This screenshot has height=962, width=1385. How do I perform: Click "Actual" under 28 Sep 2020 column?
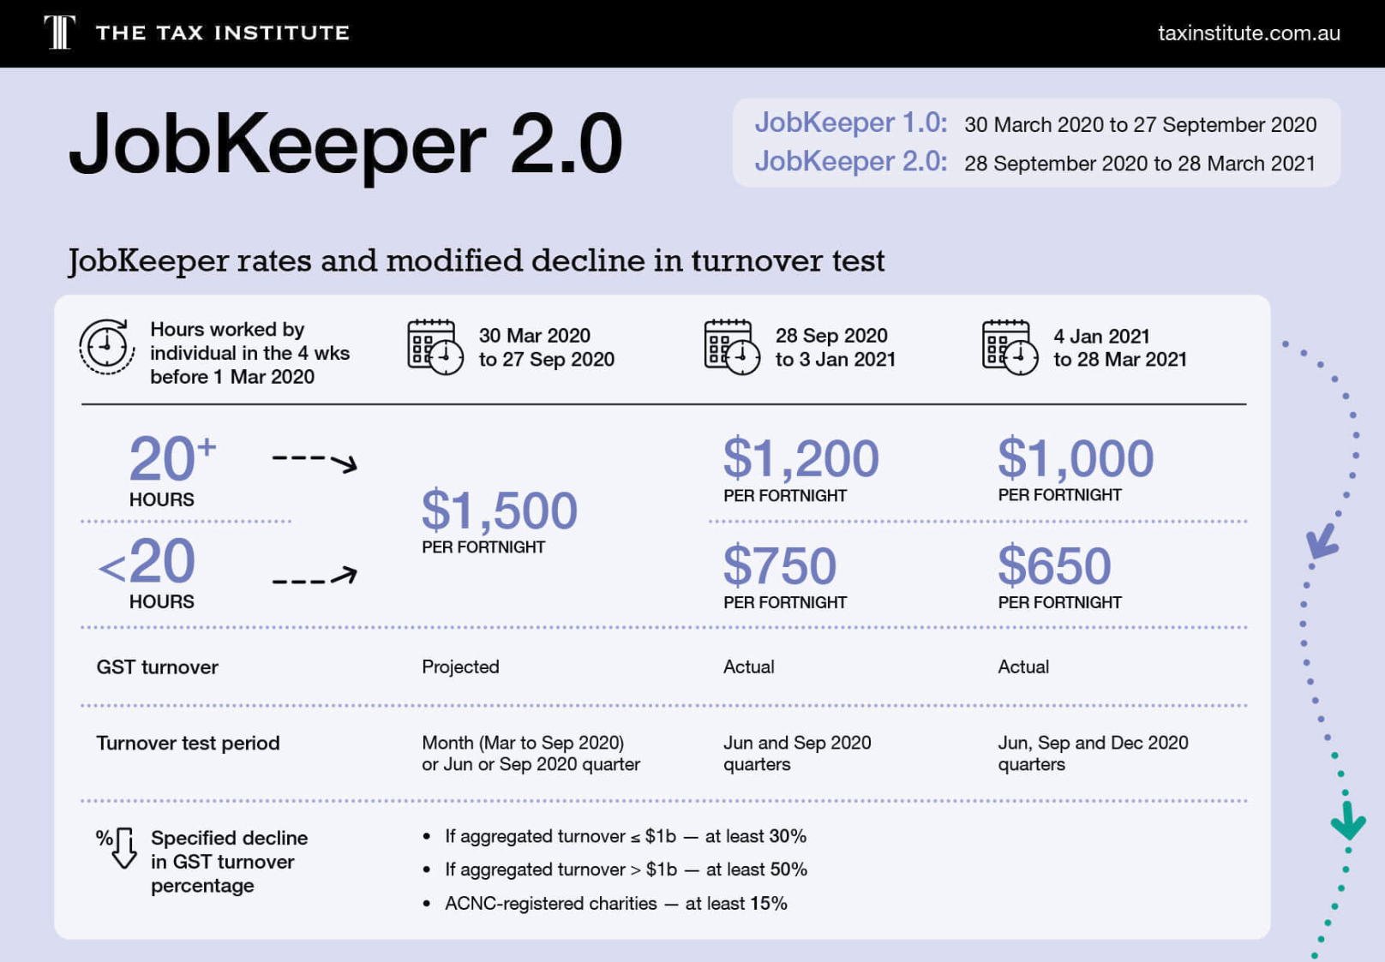(x=748, y=666)
